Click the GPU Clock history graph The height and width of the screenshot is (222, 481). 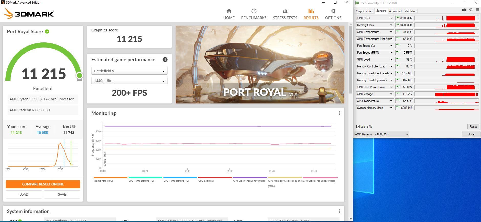446,18
